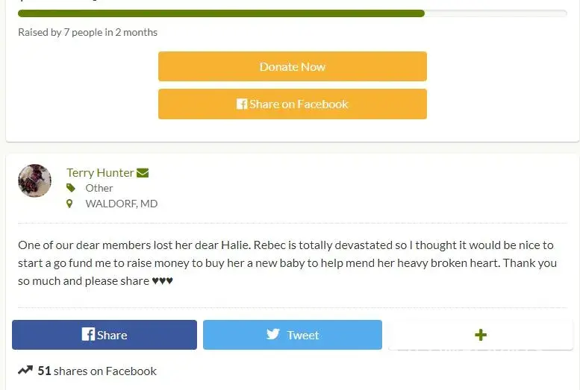Click the trending arrow icon beside 51 shares
The width and height of the screenshot is (580, 390).
click(25, 371)
